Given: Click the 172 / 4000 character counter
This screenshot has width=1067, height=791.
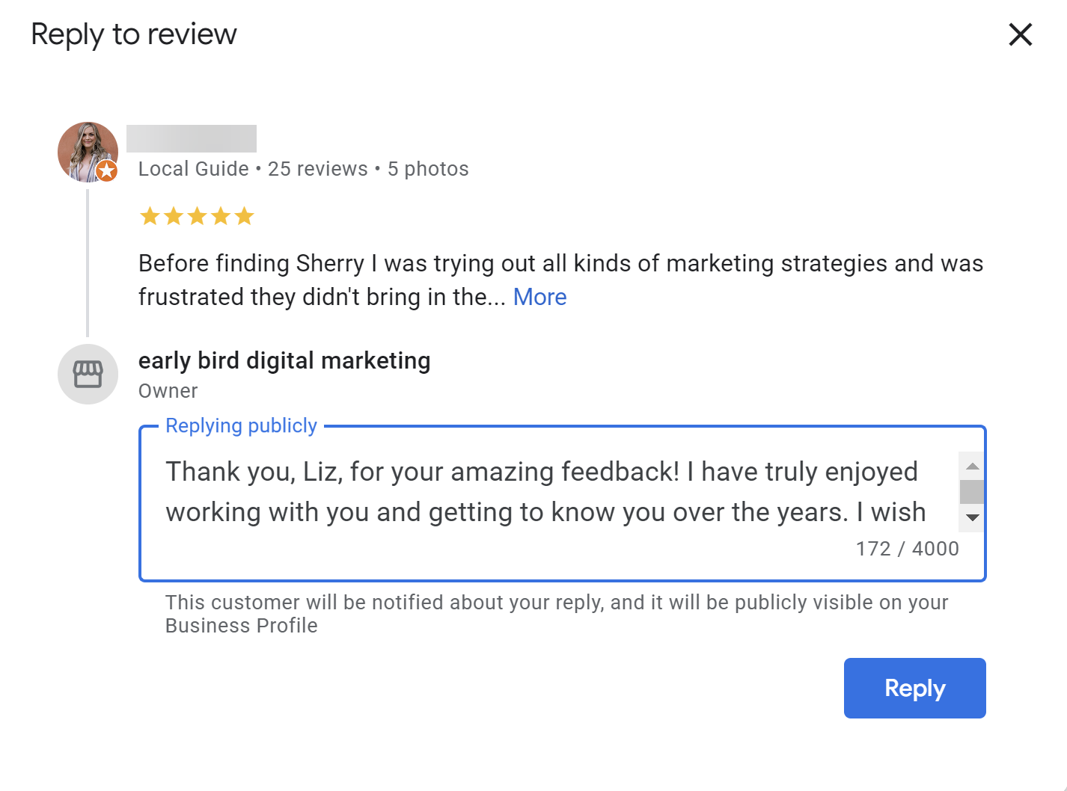Looking at the screenshot, I should point(907,548).
